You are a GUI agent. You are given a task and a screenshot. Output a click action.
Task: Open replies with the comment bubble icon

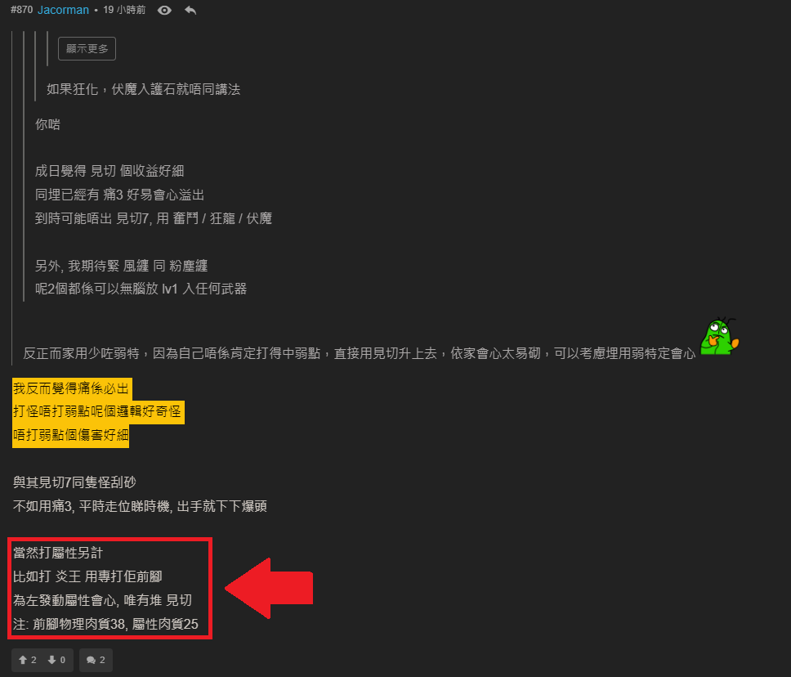coord(96,660)
